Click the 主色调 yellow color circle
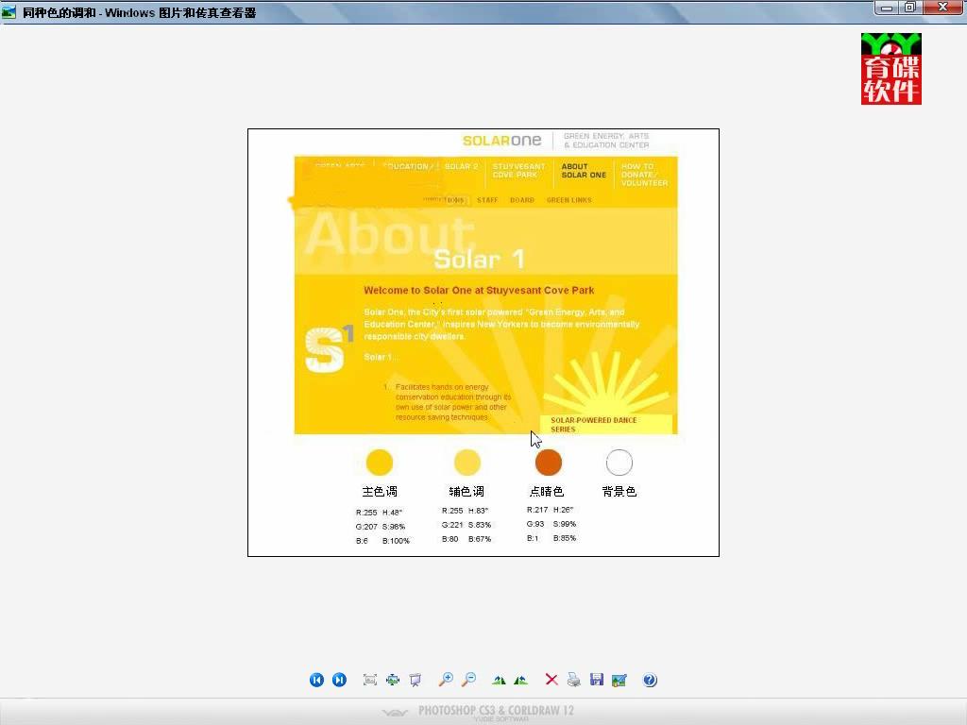Viewport: 967px width, 725px height. 380,463
